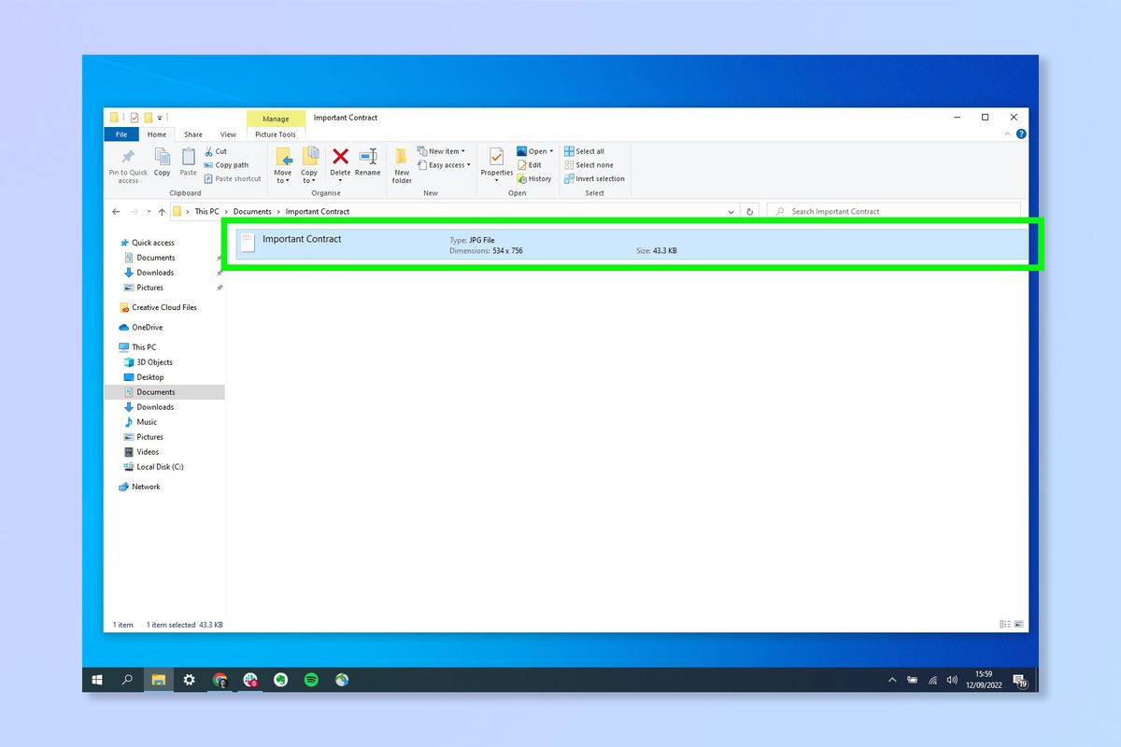Launch Spotify from the taskbar
Screen dimensions: 1121x747
(311, 680)
